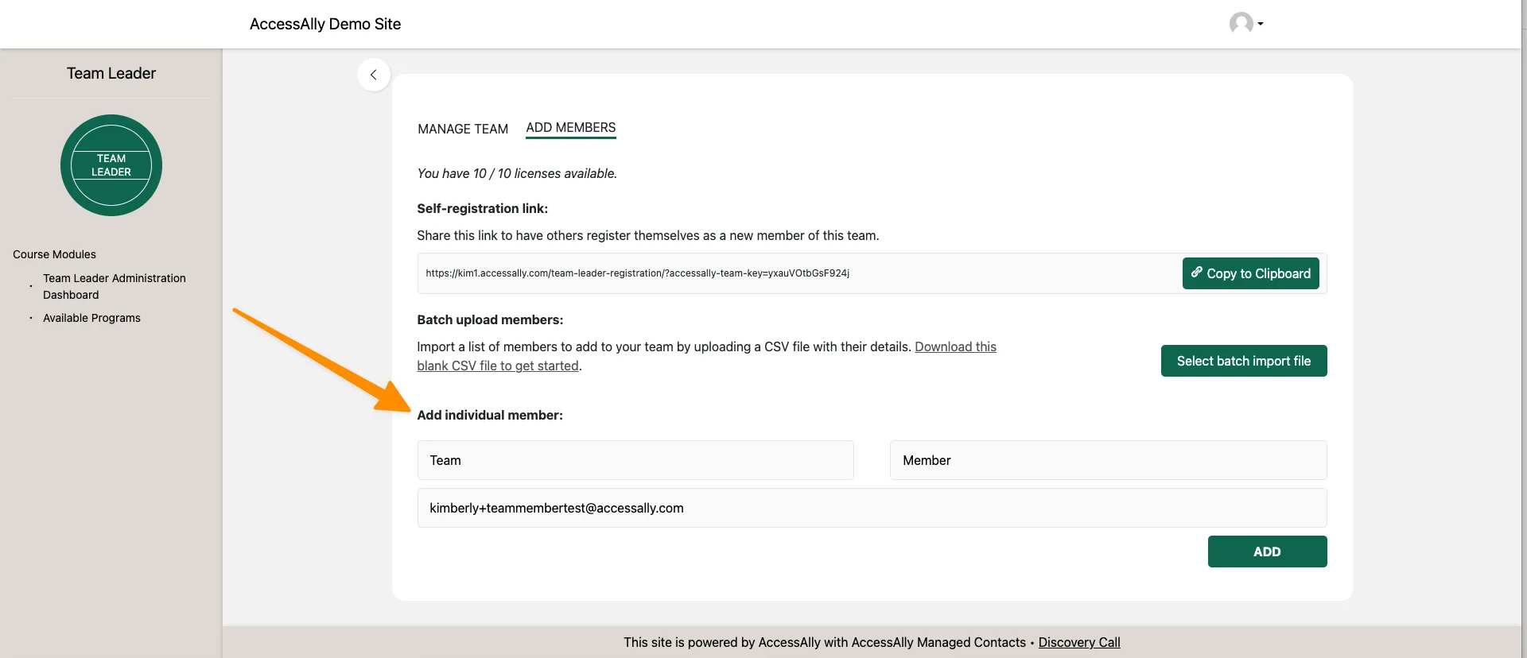Click the AccessAlly Demo Site title

[325, 24]
